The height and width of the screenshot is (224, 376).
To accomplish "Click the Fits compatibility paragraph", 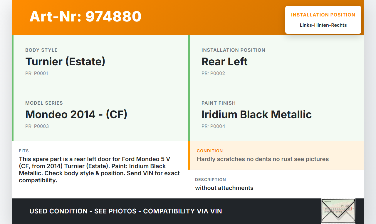I will tap(99, 170).
